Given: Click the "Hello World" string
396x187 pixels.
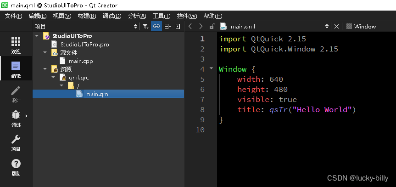Looking at the screenshot, I should coord(323,109).
